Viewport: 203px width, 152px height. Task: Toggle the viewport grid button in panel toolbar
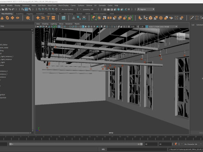click(59, 27)
